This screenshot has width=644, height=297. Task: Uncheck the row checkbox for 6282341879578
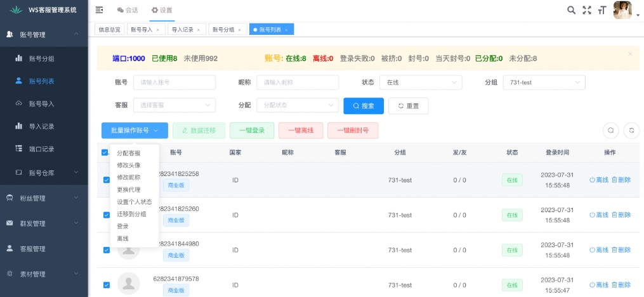(x=107, y=285)
